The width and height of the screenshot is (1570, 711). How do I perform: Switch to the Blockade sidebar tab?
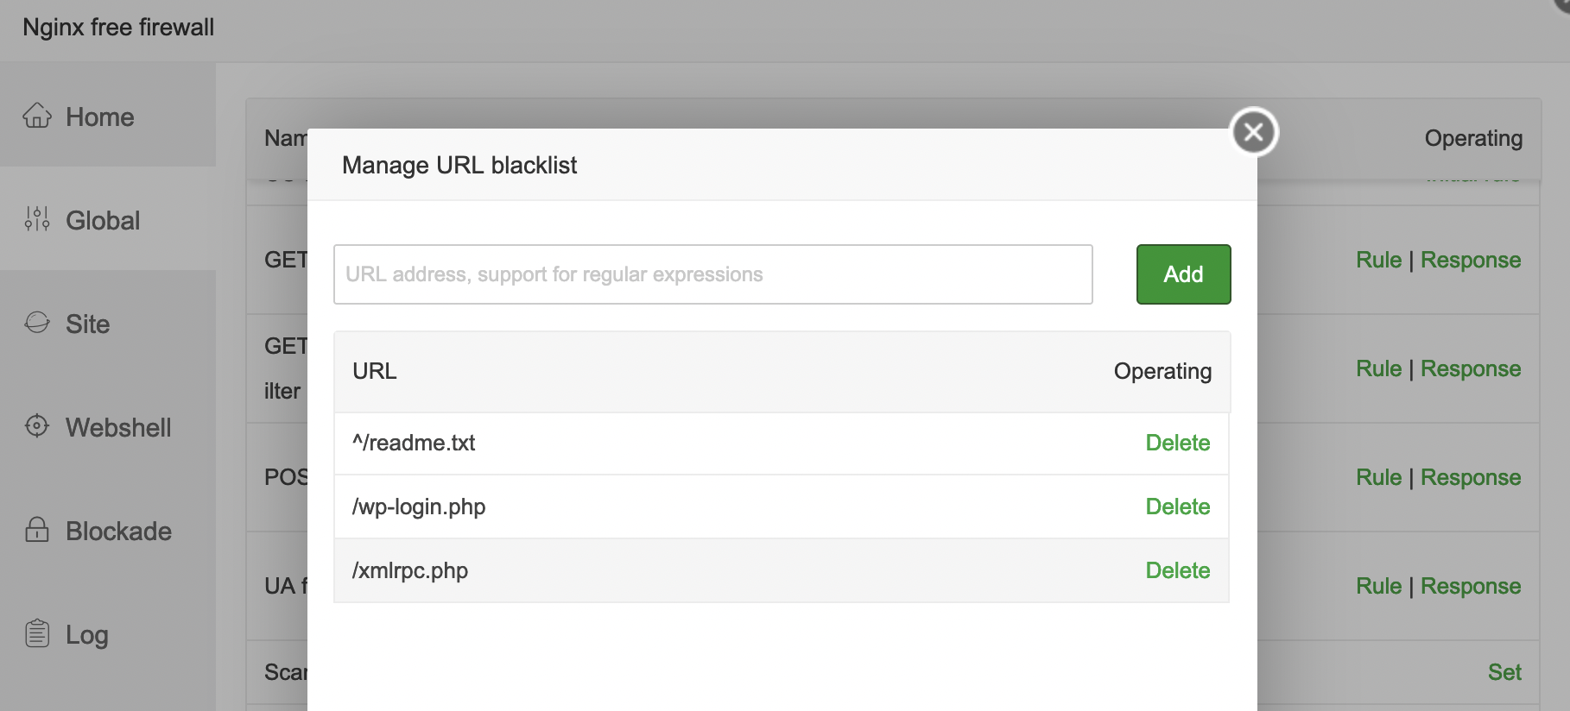(118, 531)
